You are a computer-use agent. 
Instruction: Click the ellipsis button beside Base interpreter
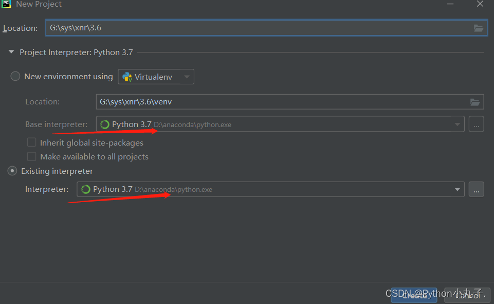pyautogui.click(x=476, y=124)
